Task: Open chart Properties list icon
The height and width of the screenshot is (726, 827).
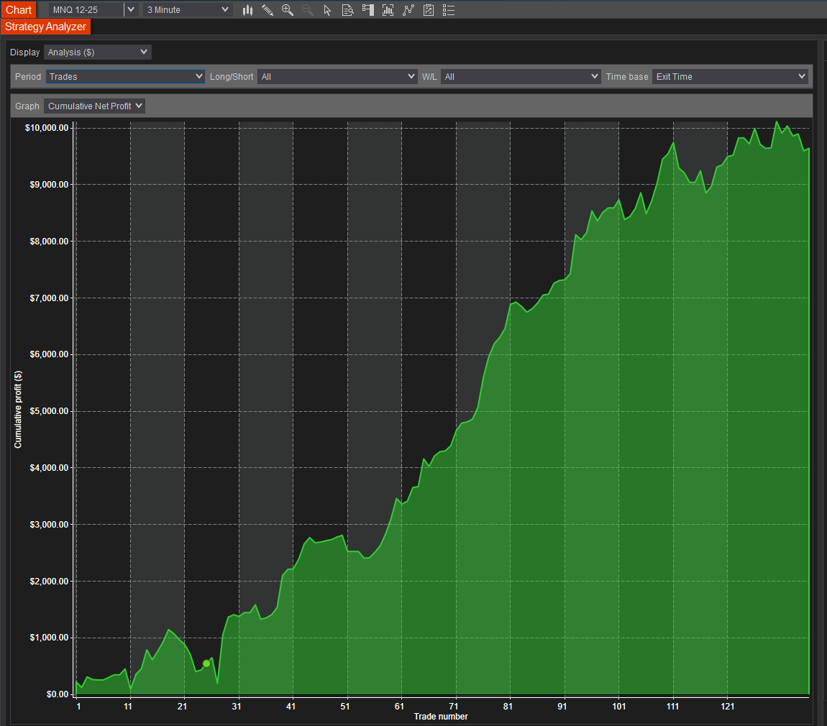Action: pyautogui.click(x=449, y=10)
